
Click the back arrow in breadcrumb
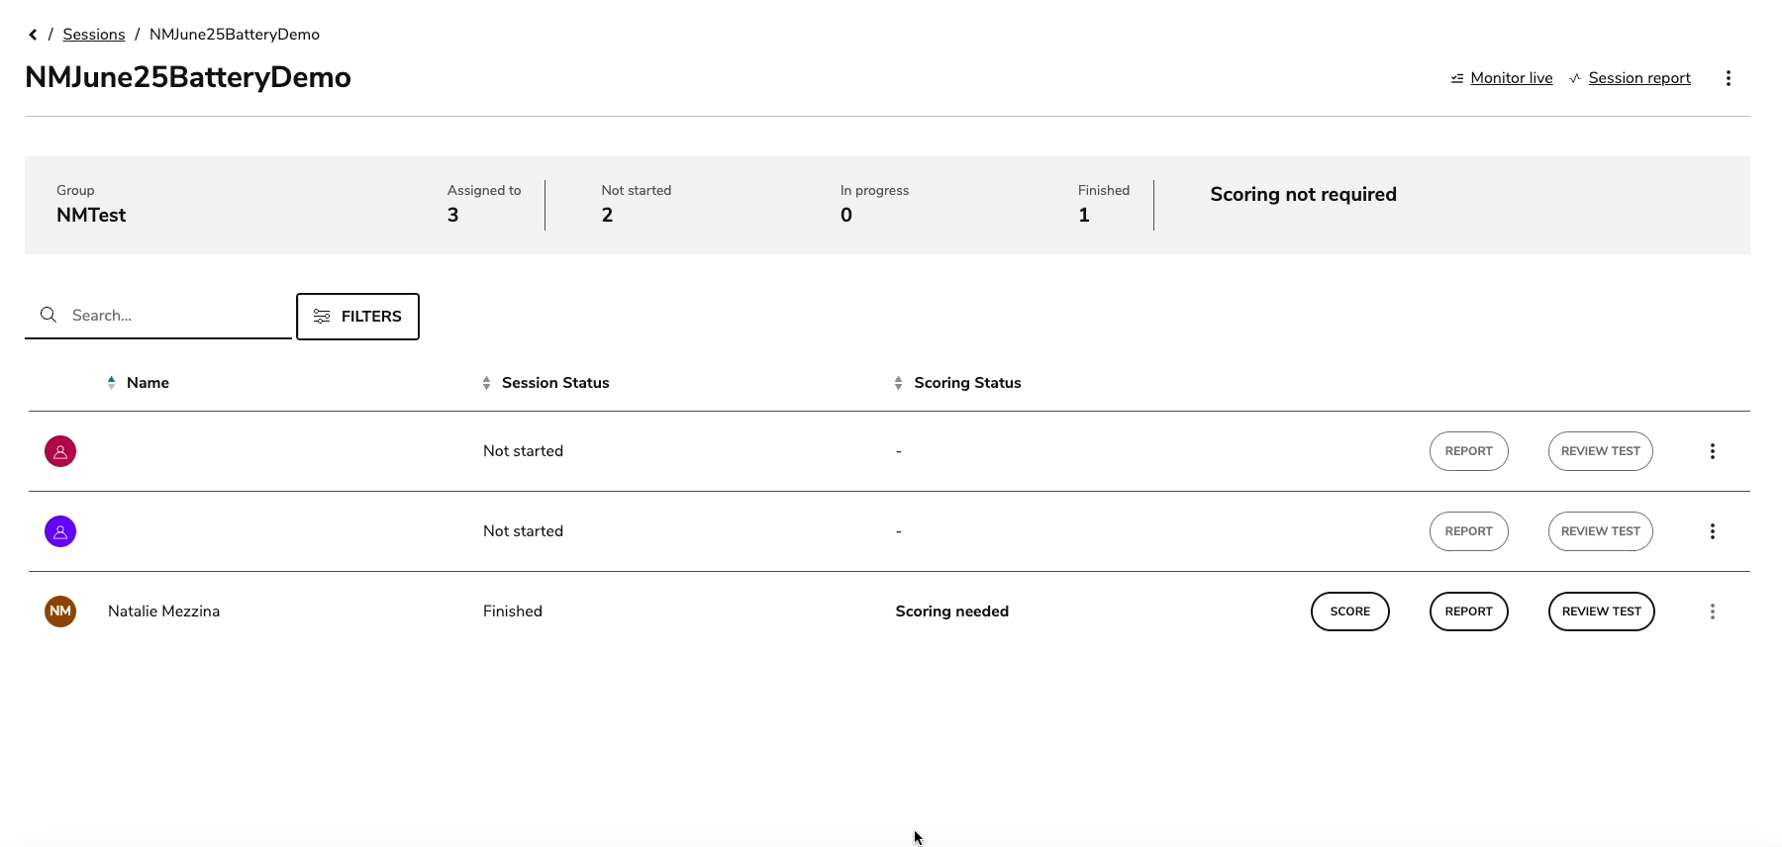click(33, 35)
